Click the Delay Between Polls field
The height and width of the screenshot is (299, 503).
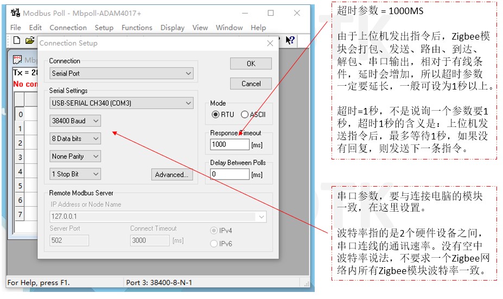(x=230, y=174)
